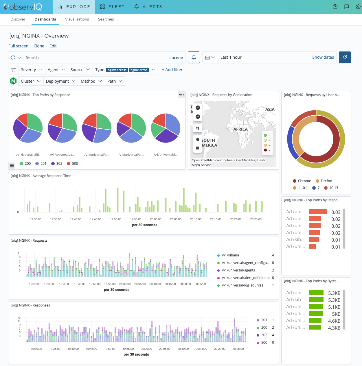Image resolution: width=362 pixels, height=366 pixels.
Task: Clear filters with the trash icon
Action: pyautogui.click(x=14, y=70)
